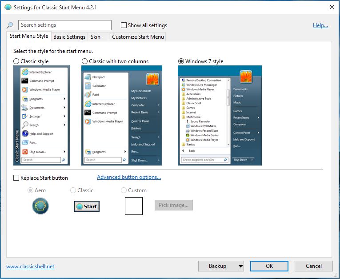
Task: Open Advanced button options link
Action: click(129, 177)
